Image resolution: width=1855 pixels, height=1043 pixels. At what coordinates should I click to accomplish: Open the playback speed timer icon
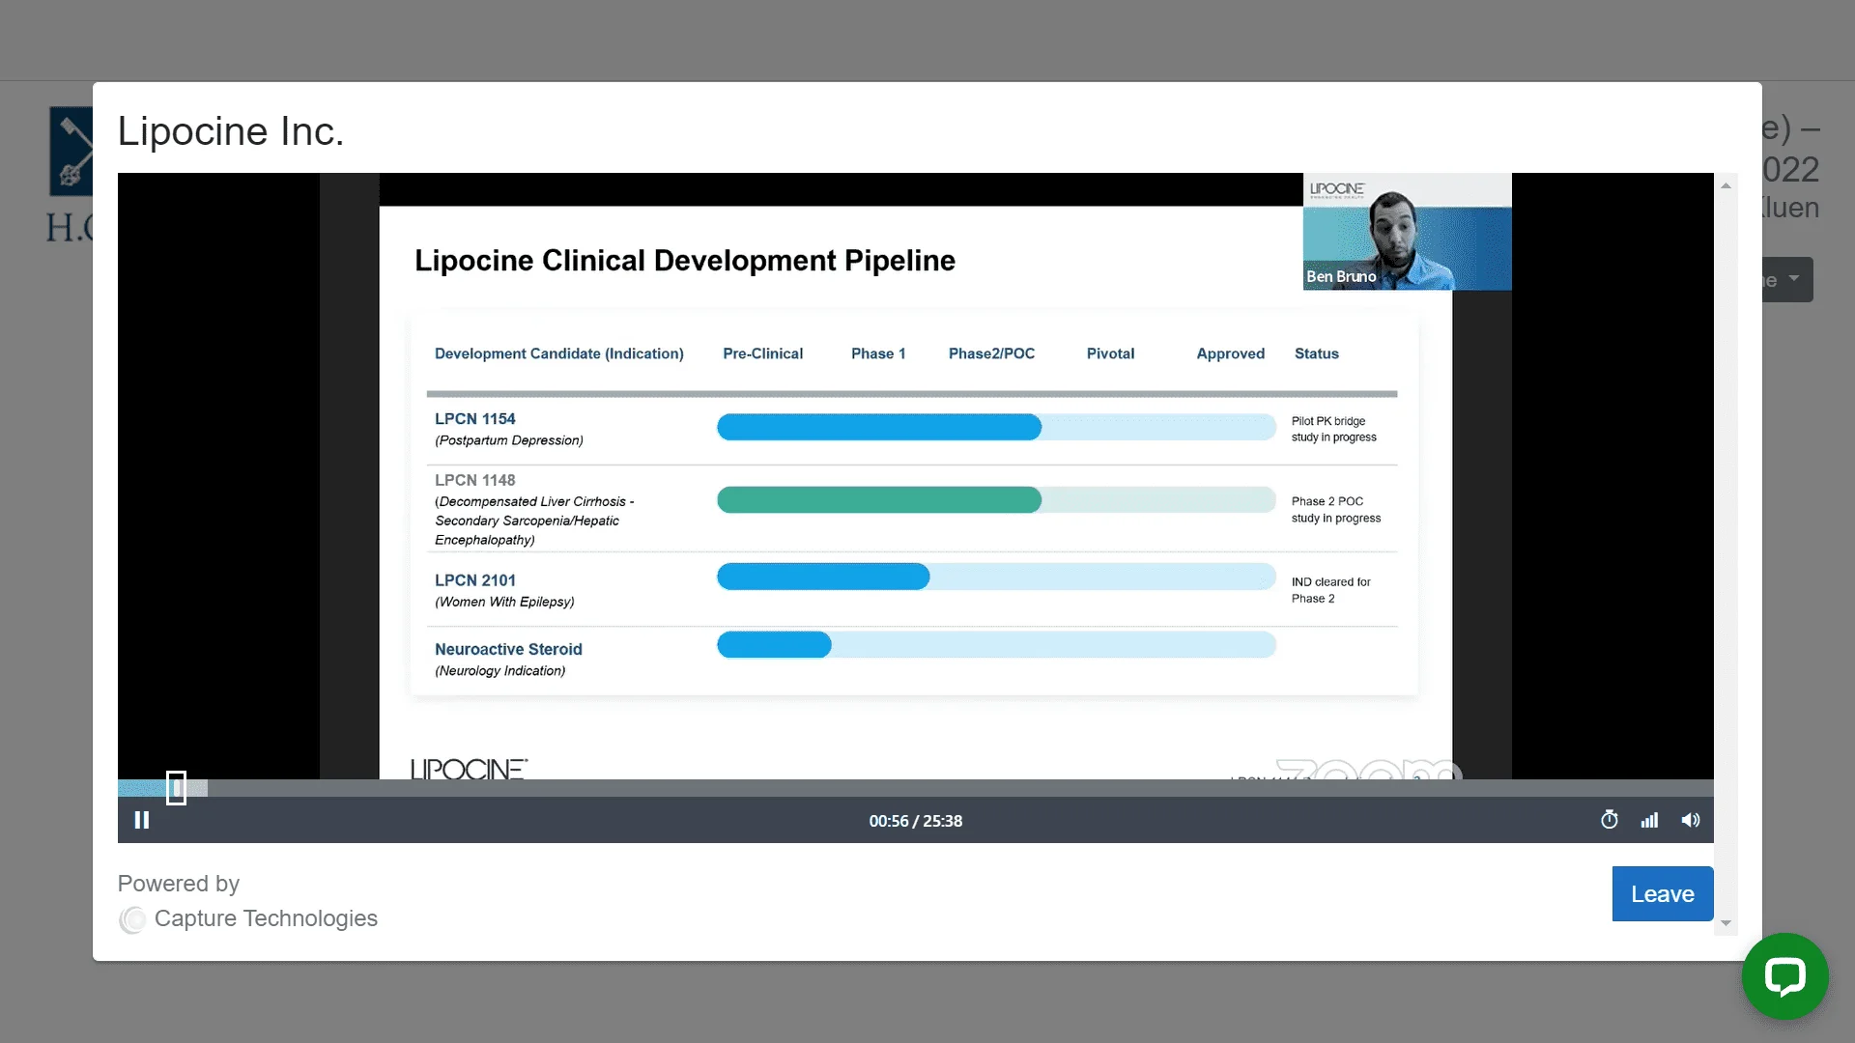pos(1609,820)
